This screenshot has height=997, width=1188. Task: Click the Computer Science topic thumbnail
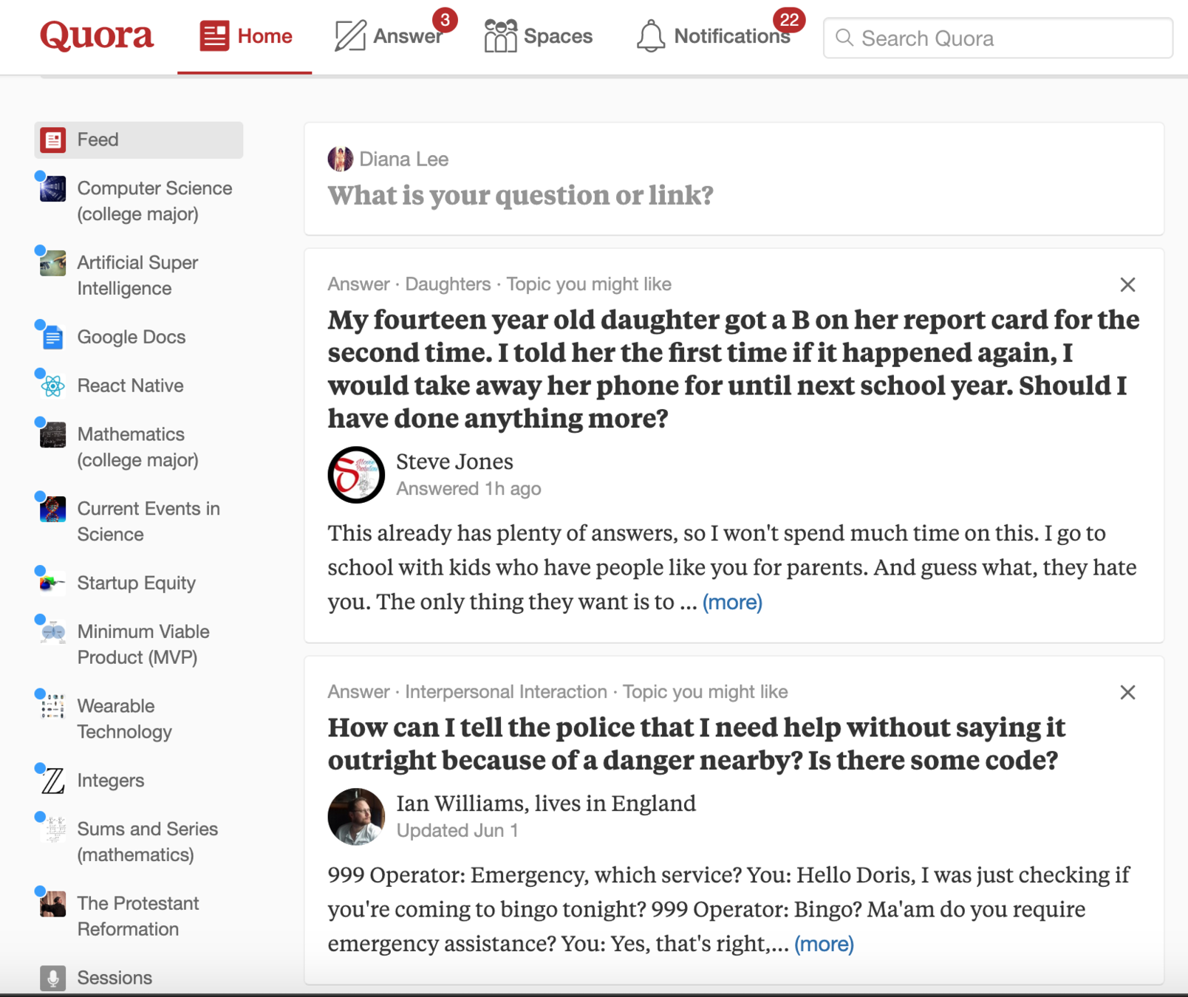click(52, 189)
